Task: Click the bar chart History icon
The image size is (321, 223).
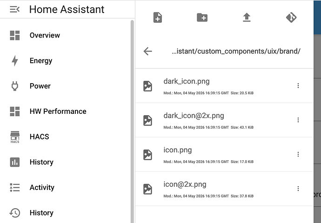Action: click(x=15, y=162)
